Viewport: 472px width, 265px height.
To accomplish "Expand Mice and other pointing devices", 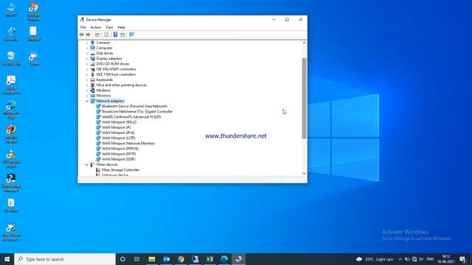I will 87,85.
